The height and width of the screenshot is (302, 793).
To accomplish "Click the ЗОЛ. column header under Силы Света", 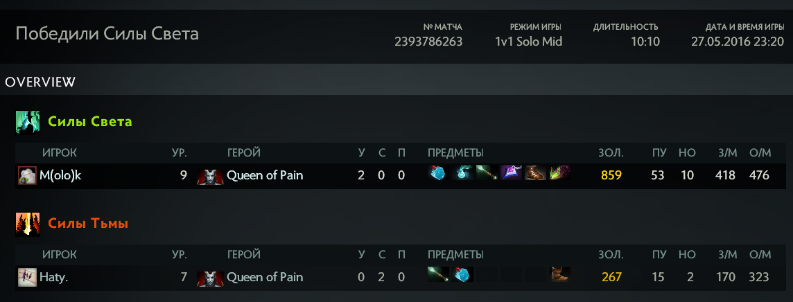I will 611,152.
